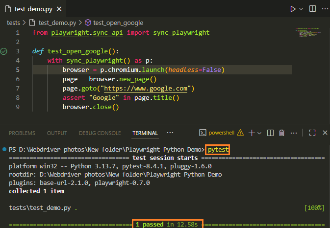Click terminal icon beside powershell label
This screenshot has width=330, height=228.
[x=203, y=133]
